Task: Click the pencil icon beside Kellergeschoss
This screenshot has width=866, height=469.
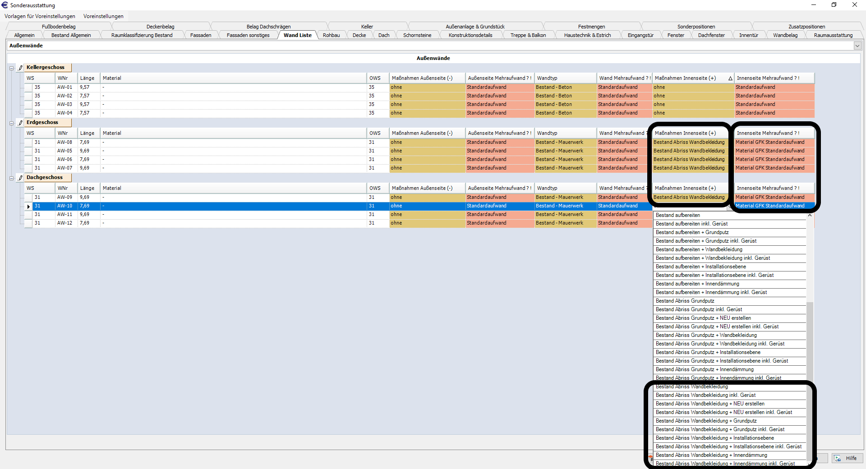Action: tap(20, 68)
